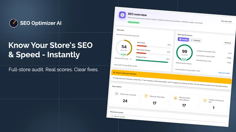Click the 'Good' performance badge
Screen dimensions: 236x132
click(x=184, y=59)
